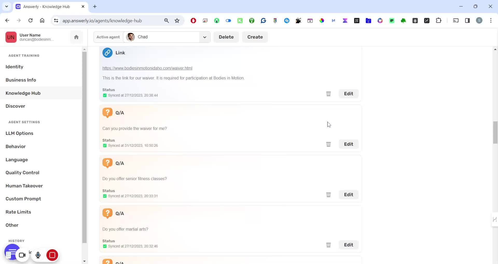This screenshot has height=264, width=498.
Task: Open the waiver.html hyperlink
Action: coord(147,68)
